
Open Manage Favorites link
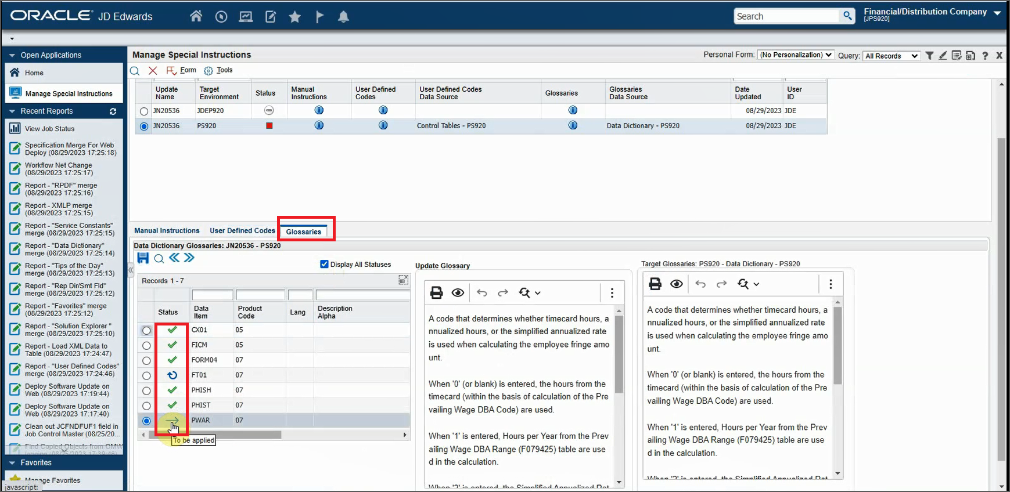[52, 480]
